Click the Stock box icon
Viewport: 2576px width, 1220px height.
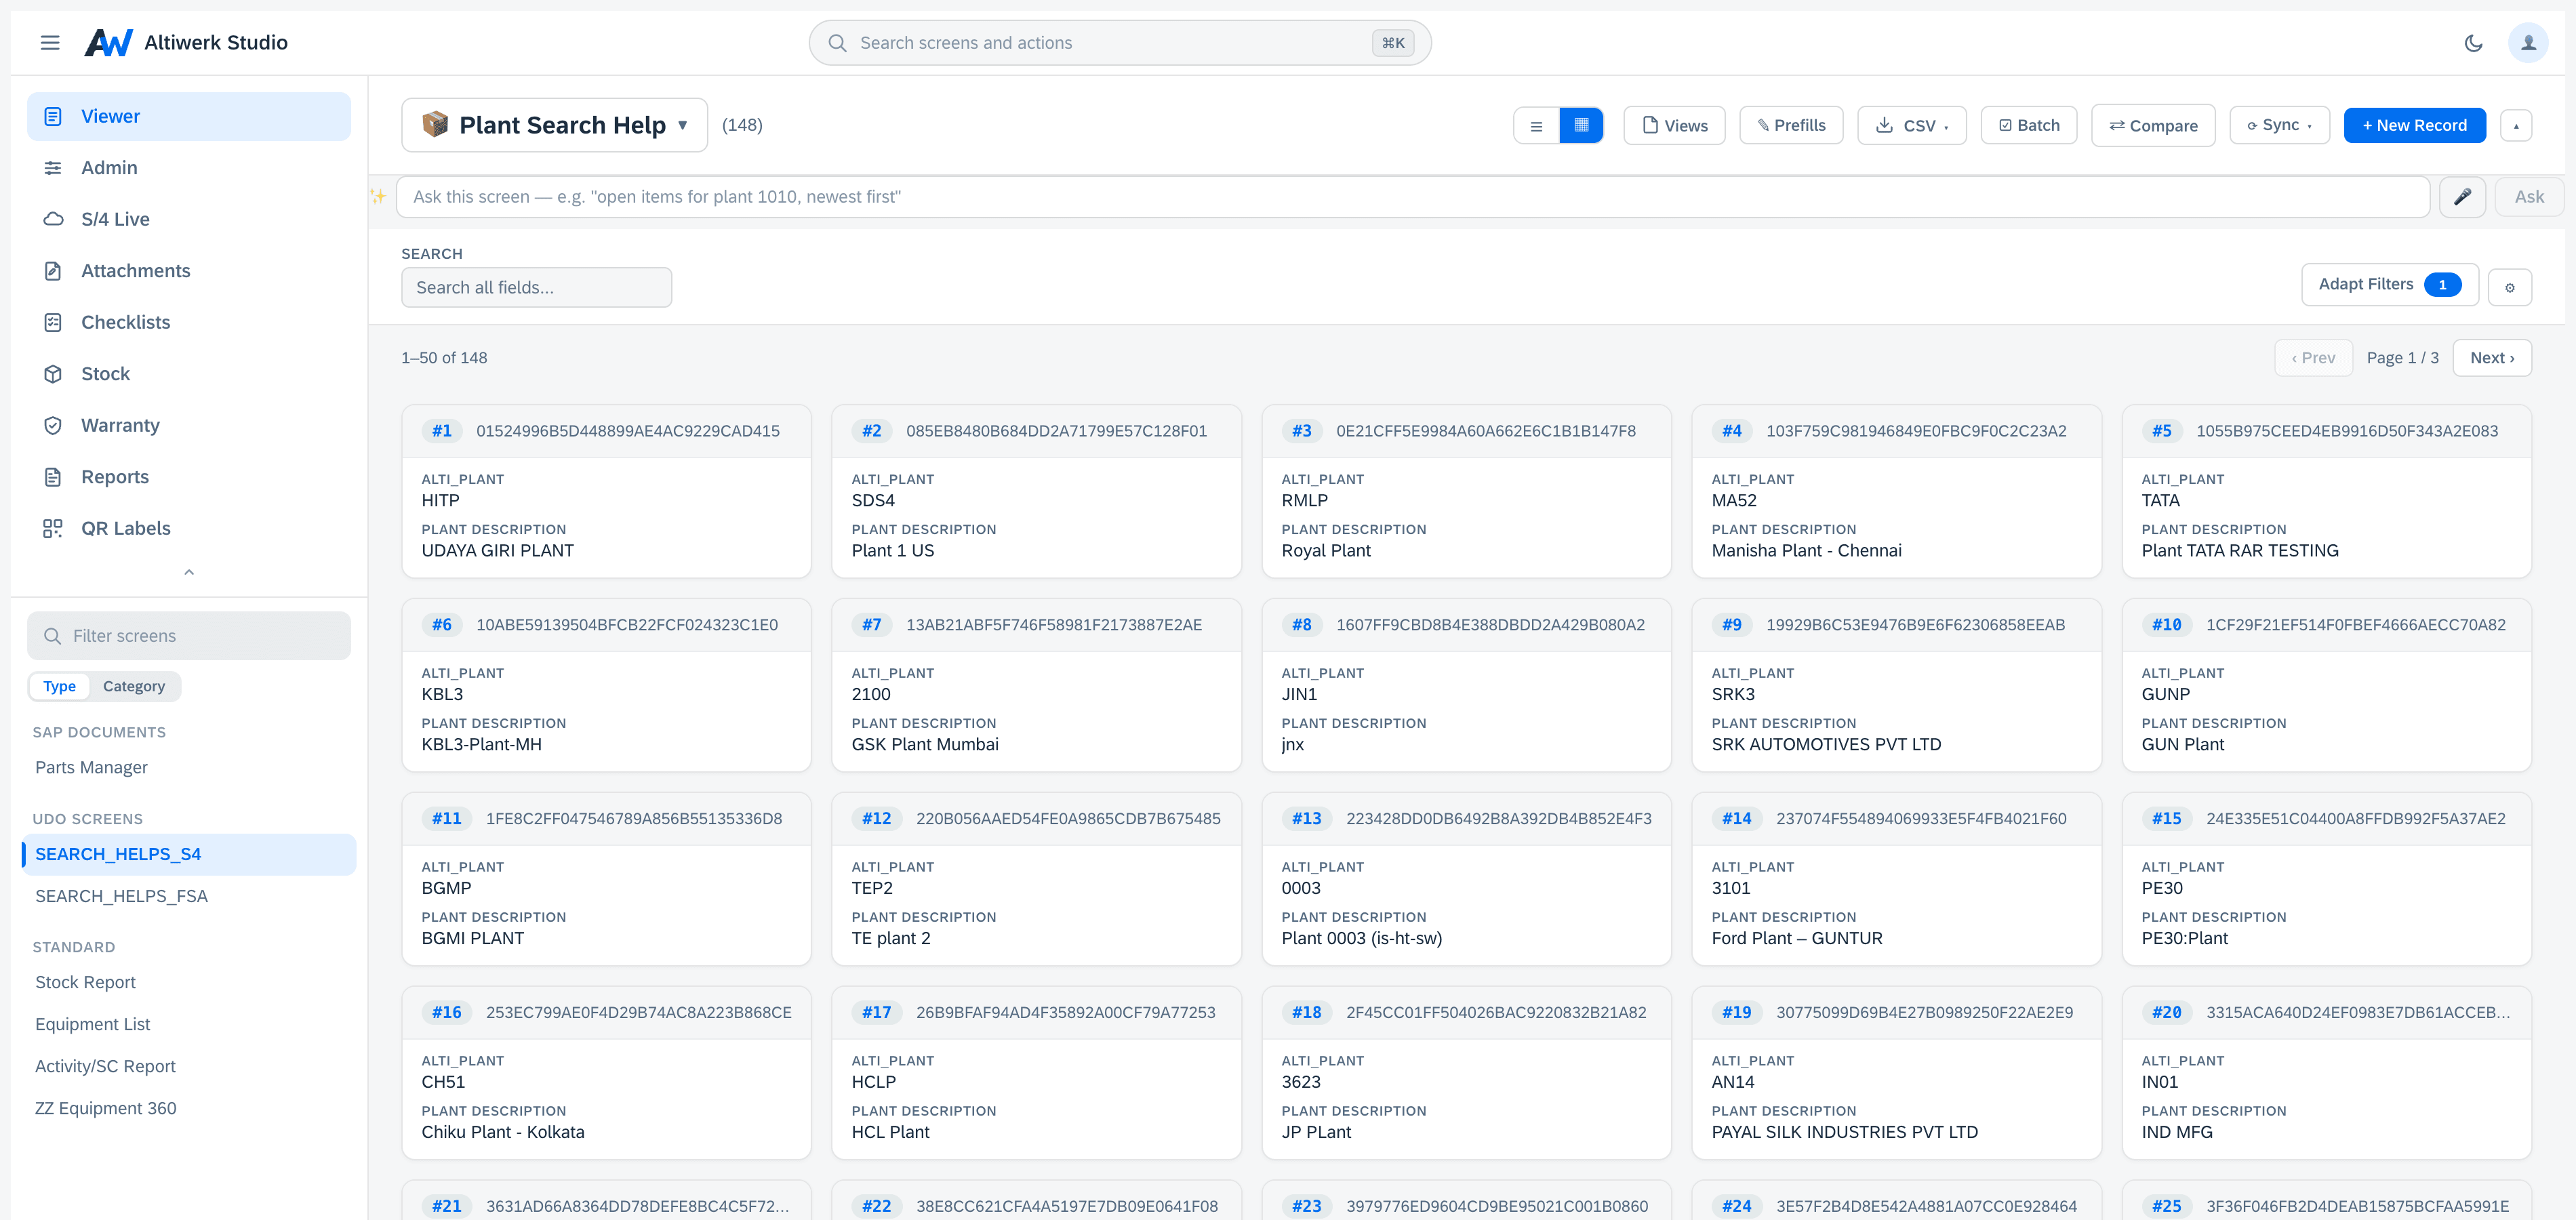coord(53,374)
